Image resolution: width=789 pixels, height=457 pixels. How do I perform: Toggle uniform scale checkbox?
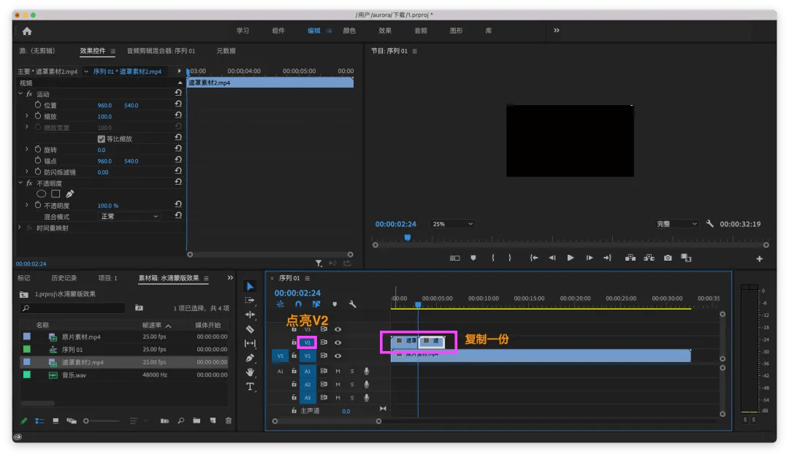coord(101,139)
